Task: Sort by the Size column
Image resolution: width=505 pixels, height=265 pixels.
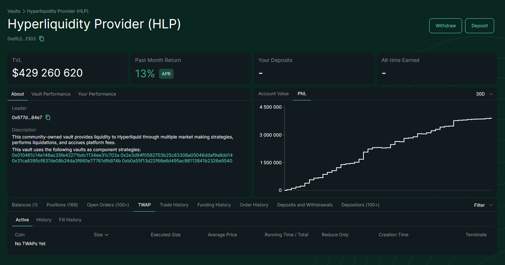Action: pyautogui.click(x=101, y=235)
